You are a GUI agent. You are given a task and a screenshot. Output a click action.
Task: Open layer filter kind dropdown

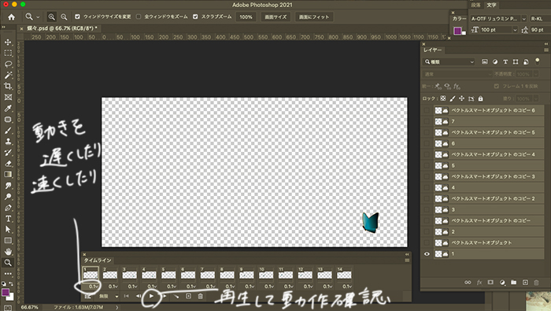coord(449,62)
